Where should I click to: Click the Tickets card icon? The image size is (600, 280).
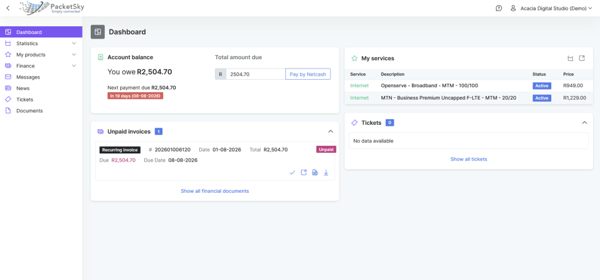point(354,123)
